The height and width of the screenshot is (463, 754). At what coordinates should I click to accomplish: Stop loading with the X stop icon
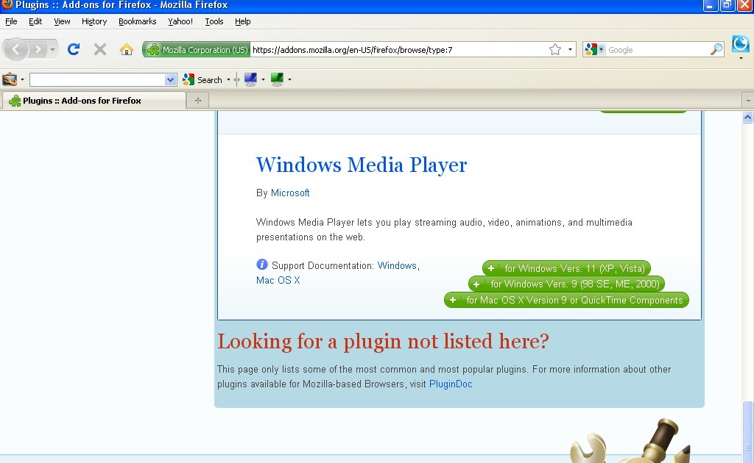coord(100,49)
